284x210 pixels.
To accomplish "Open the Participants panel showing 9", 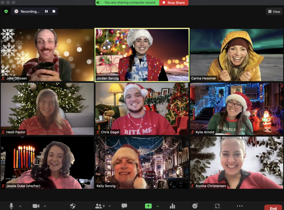I will (x=100, y=206).
